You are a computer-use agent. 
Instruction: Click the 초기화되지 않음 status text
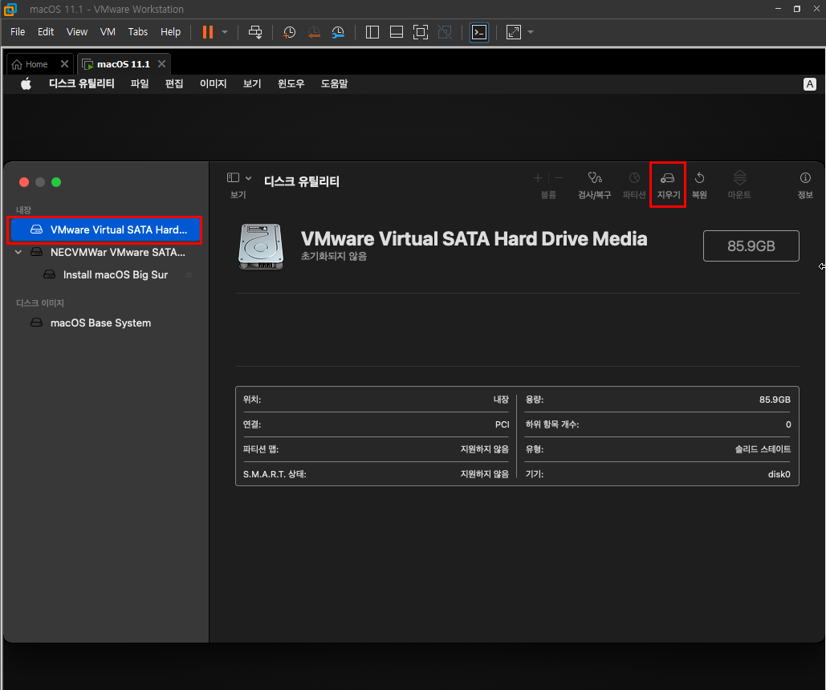click(x=334, y=256)
